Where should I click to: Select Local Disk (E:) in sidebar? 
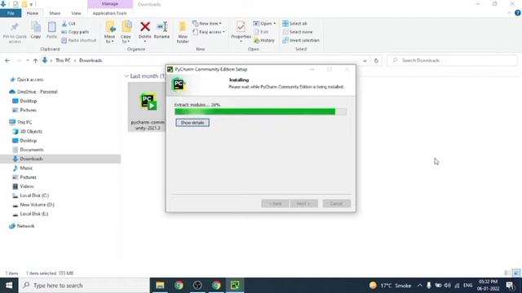[34, 214]
